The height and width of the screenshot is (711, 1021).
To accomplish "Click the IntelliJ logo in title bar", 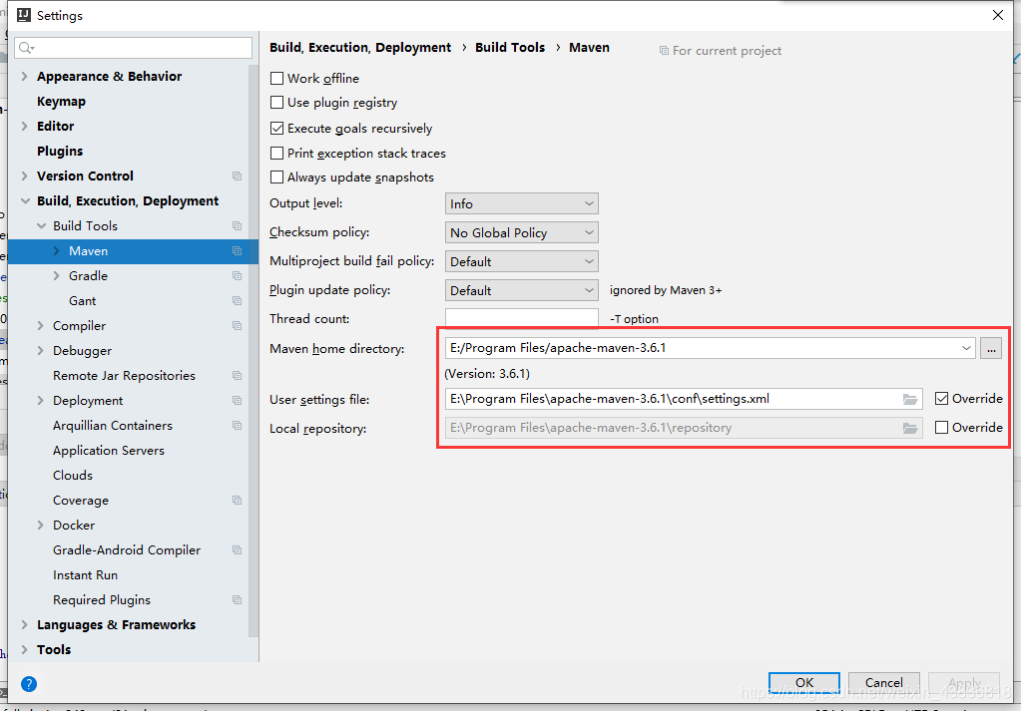I will coord(24,15).
